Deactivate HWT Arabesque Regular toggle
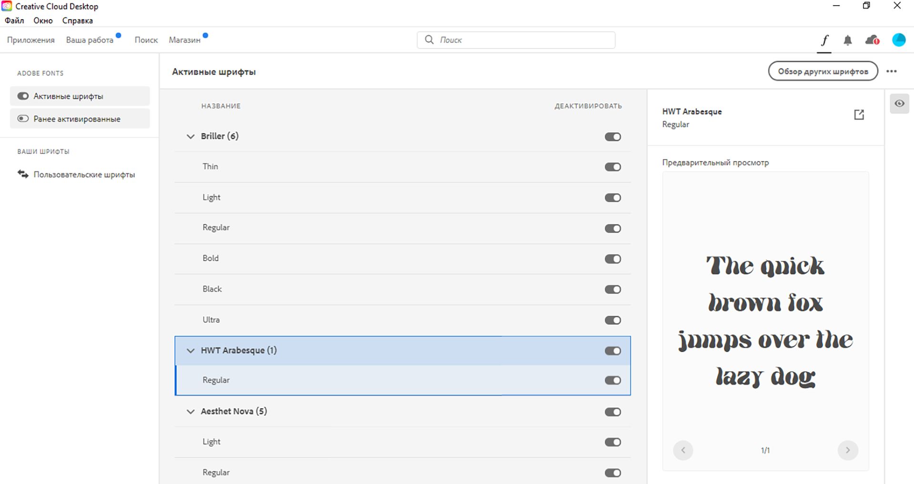The height and width of the screenshot is (484, 914). (x=613, y=380)
